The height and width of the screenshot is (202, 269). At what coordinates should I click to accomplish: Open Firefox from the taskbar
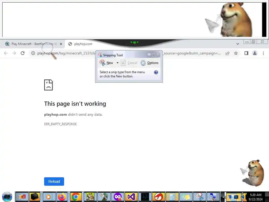click(62, 197)
